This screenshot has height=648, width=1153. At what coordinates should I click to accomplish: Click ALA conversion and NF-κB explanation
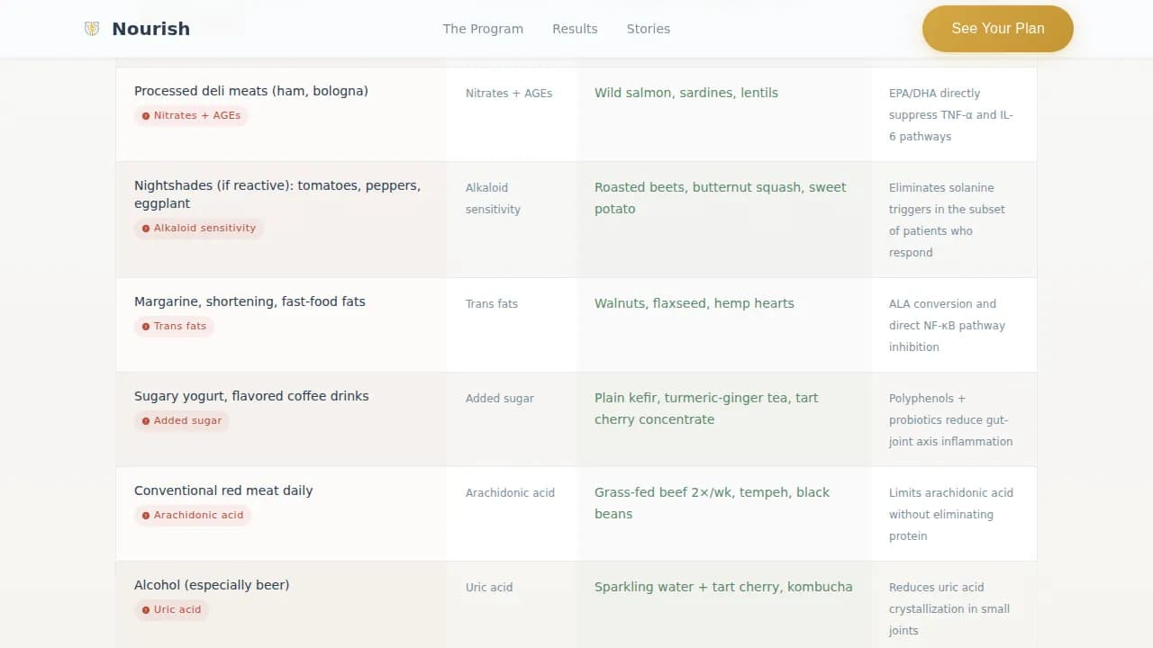pyautogui.click(x=947, y=325)
